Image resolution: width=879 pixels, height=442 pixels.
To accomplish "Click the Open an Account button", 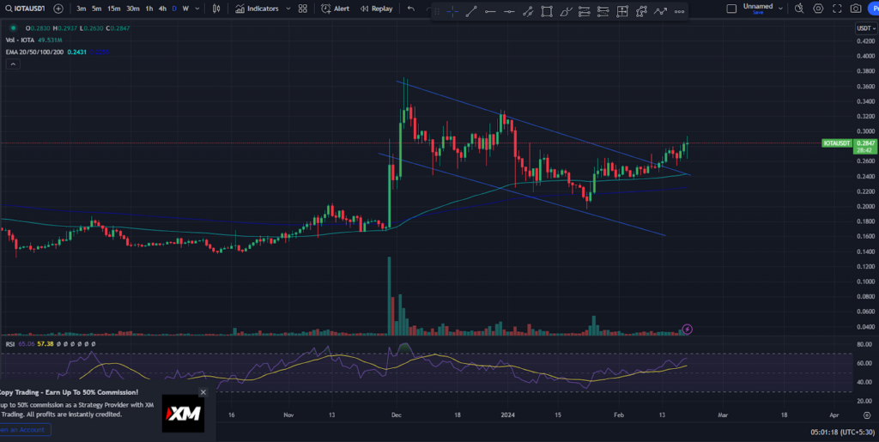I will (x=24, y=430).
